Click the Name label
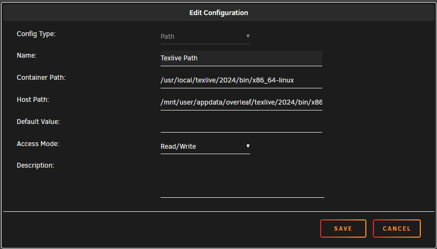Viewport: 437px width, 249px height. click(x=27, y=56)
